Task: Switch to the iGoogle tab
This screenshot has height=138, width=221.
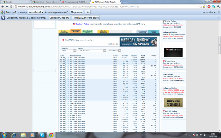Action: pyautogui.click(x=15, y=2)
